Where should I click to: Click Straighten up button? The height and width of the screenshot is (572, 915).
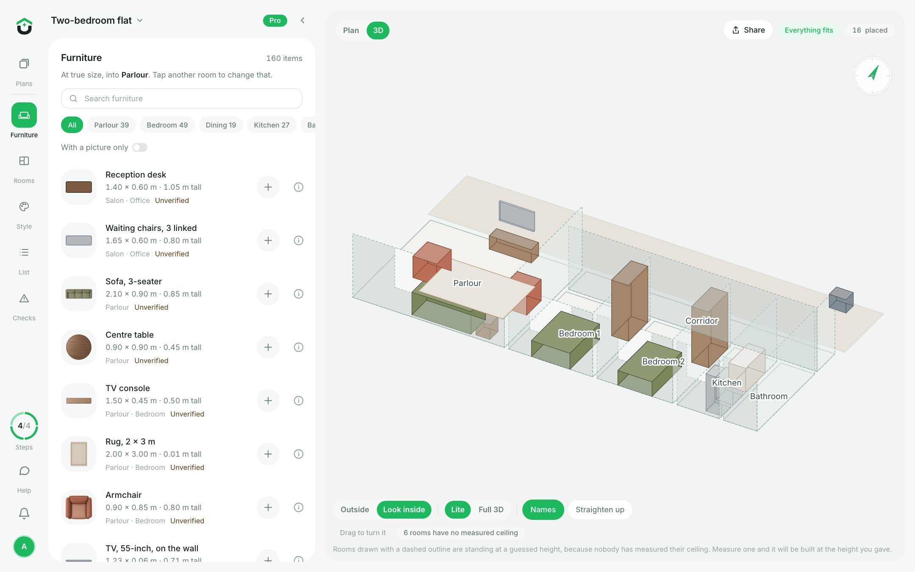600,510
